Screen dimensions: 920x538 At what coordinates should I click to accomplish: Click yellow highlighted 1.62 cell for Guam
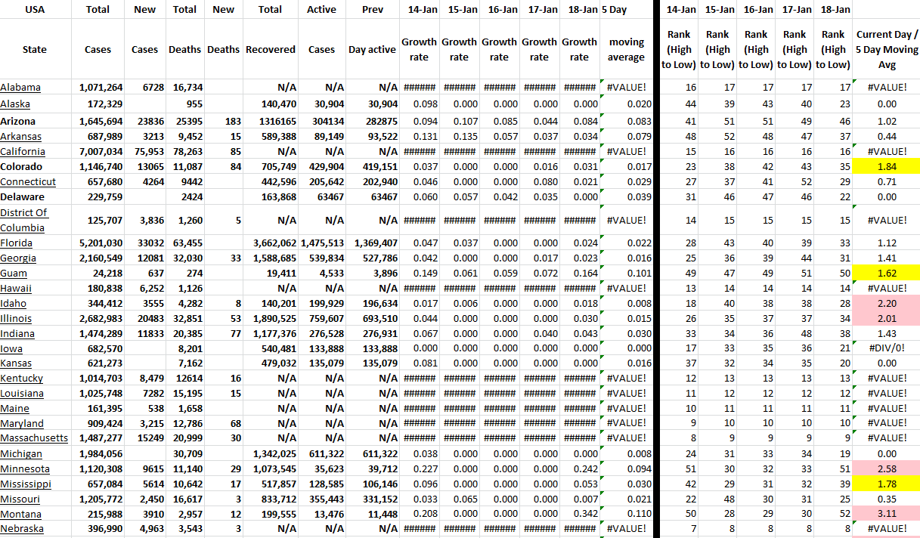(887, 274)
